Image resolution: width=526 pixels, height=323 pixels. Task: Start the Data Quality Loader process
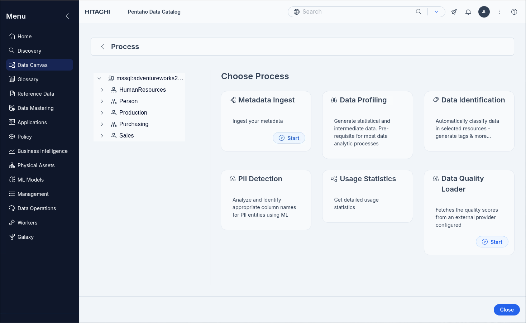click(492, 242)
